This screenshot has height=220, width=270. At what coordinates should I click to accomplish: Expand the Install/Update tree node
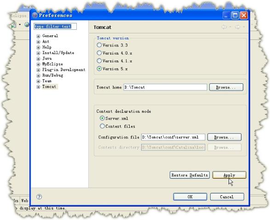[38, 53]
